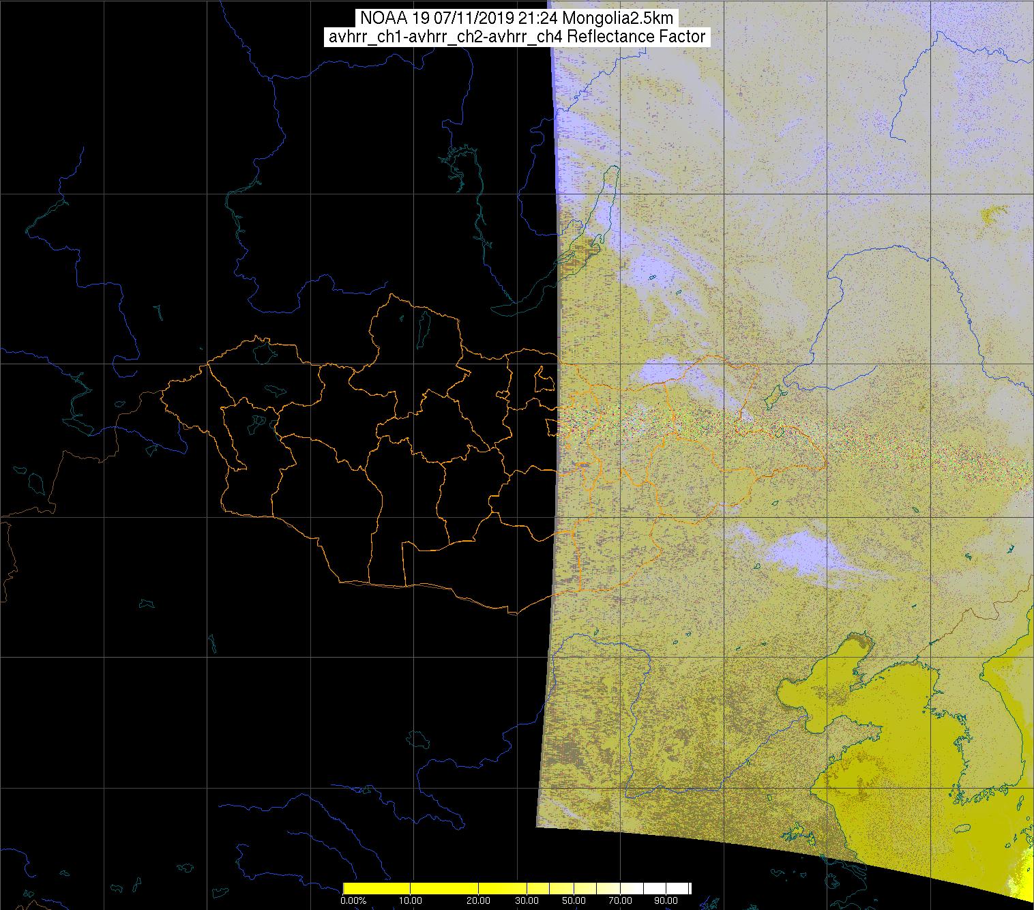The width and height of the screenshot is (1034, 910).
Task: Click the 10.00 colorbar label
Action: [x=410, y=901]
